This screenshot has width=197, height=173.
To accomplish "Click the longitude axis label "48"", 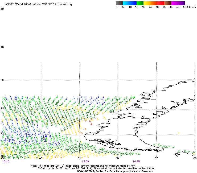I will tap(41, 158).
